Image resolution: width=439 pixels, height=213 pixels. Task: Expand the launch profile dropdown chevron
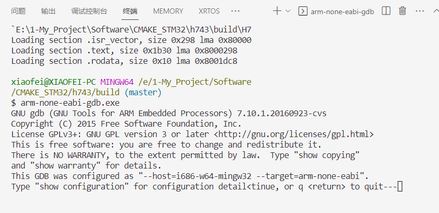[x=288, y=10]
